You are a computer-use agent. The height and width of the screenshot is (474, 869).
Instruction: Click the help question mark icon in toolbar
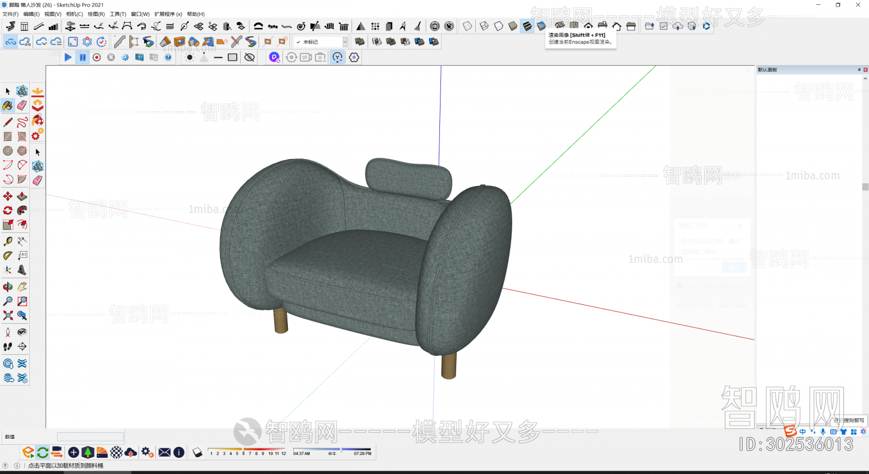168,57
